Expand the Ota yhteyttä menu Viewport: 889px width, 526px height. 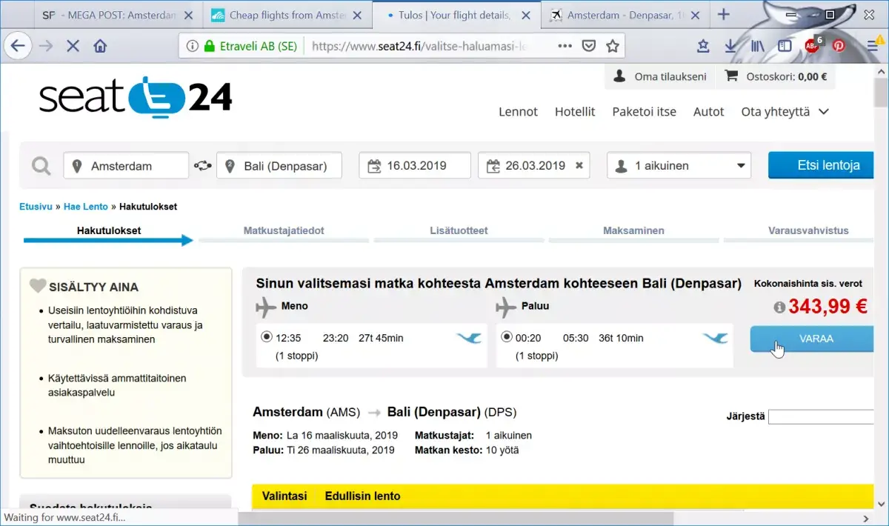point(785,112)
